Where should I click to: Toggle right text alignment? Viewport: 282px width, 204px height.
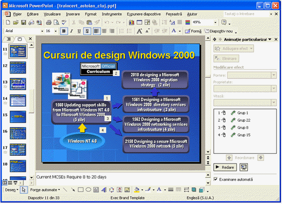[x=112, y=31]
